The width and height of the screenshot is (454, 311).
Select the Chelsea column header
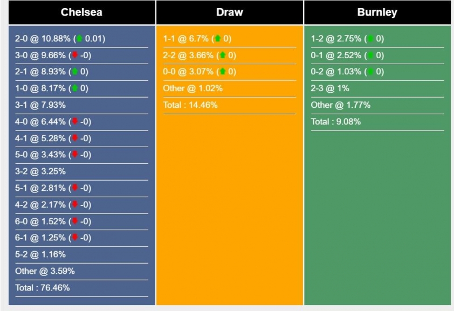[x=81, y=12]
